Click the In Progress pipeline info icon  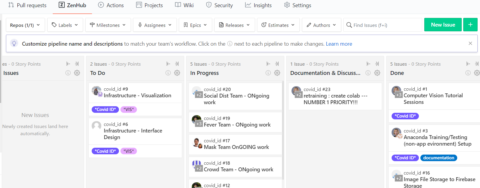pos(268,73)
